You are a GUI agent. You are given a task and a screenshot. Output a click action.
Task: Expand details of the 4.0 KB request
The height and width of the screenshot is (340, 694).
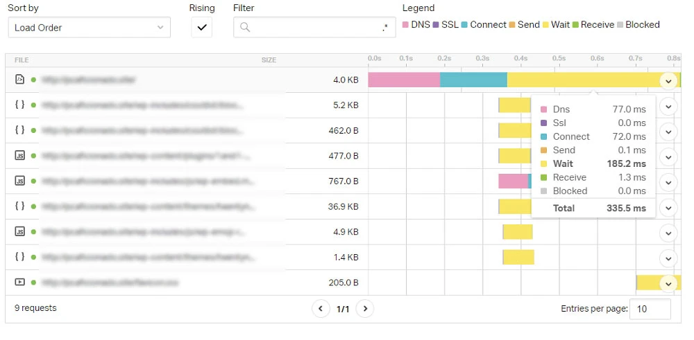point(668,81)
